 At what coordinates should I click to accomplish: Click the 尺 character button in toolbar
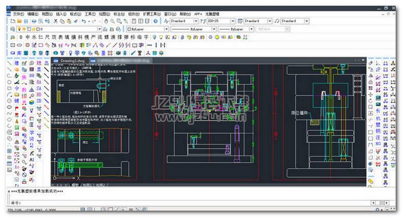pyautogui.click(x=47, y=37)
